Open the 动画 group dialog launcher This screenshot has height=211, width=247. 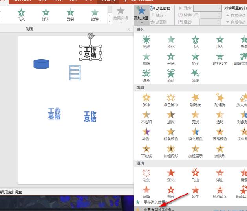129,29
